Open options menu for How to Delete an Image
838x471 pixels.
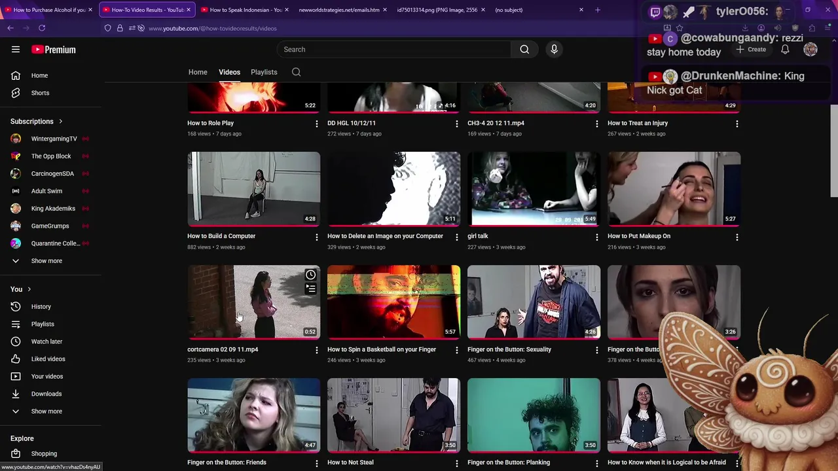coord(457,237)
